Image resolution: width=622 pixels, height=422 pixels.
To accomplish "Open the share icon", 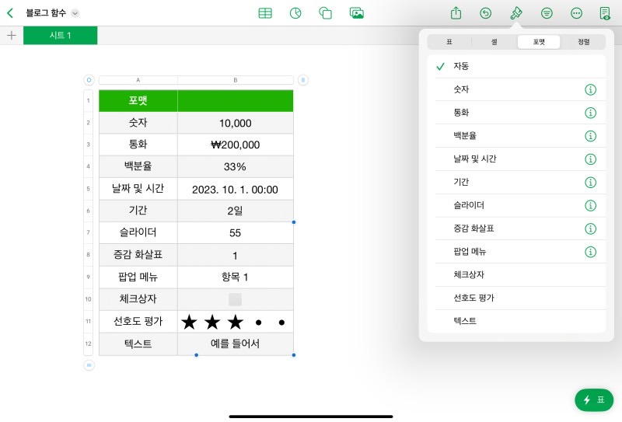I will coord(456,13).
